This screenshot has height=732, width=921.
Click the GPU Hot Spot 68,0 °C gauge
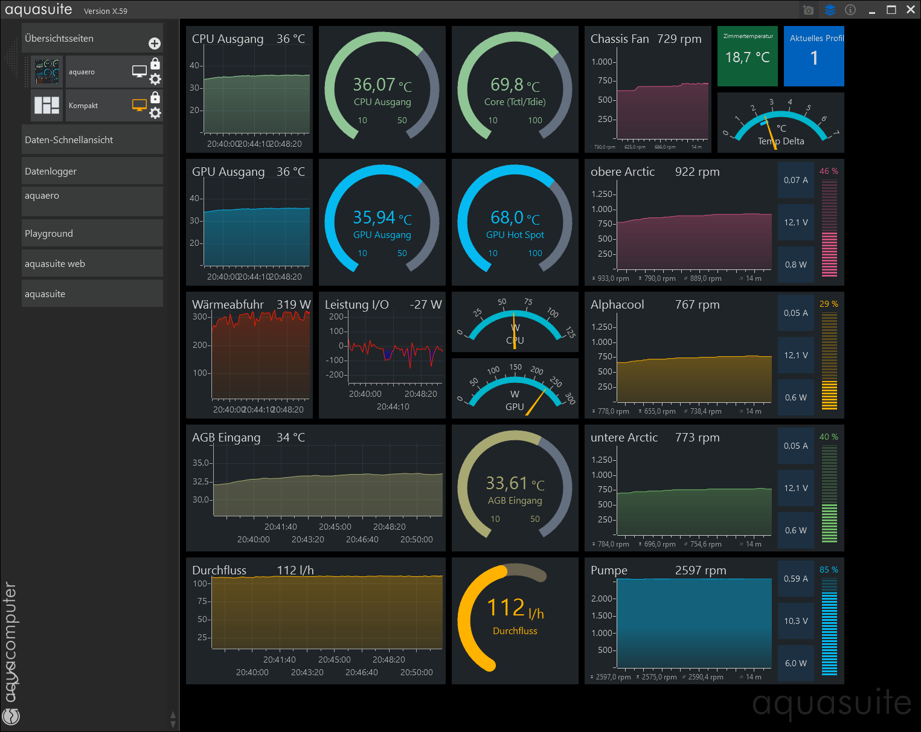[515, 222]
